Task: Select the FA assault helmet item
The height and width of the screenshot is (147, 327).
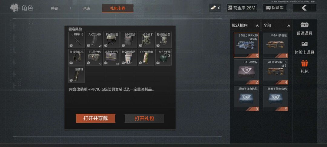Action: (111, 40)
